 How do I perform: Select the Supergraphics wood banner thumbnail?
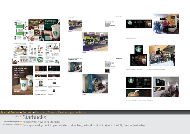41,76
